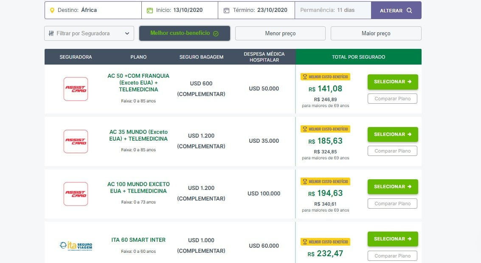This screenshot has width=481, height=263.
Task: Click the magnifier icon in ALTERAR button
Action: tap(409, 11)
